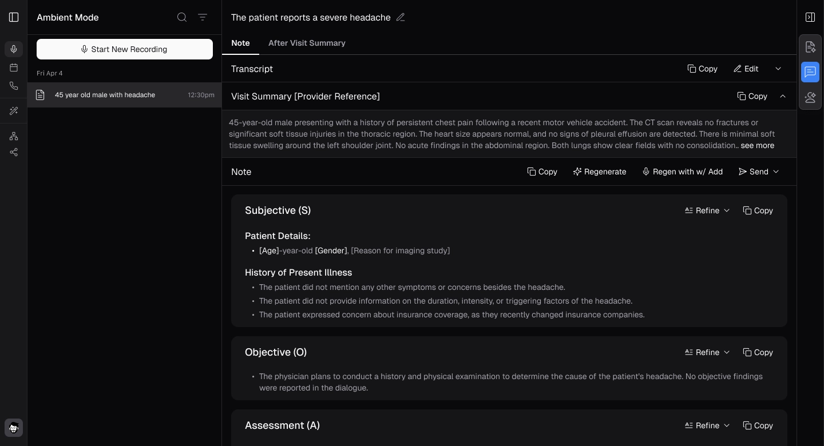Screen dimensions: 824x446
Task: Open Refine dropdown for Assessment section
Action: point(707,425)
